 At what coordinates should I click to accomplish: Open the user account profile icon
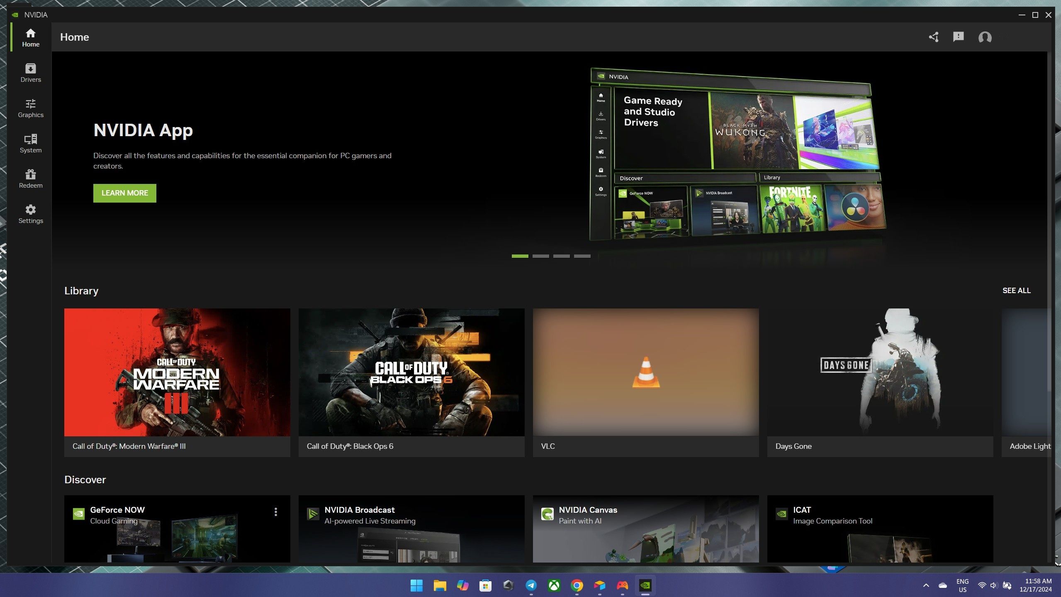click(985, 37)
